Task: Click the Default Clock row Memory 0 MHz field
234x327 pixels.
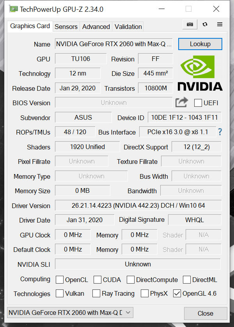Action: pos(140,249)
